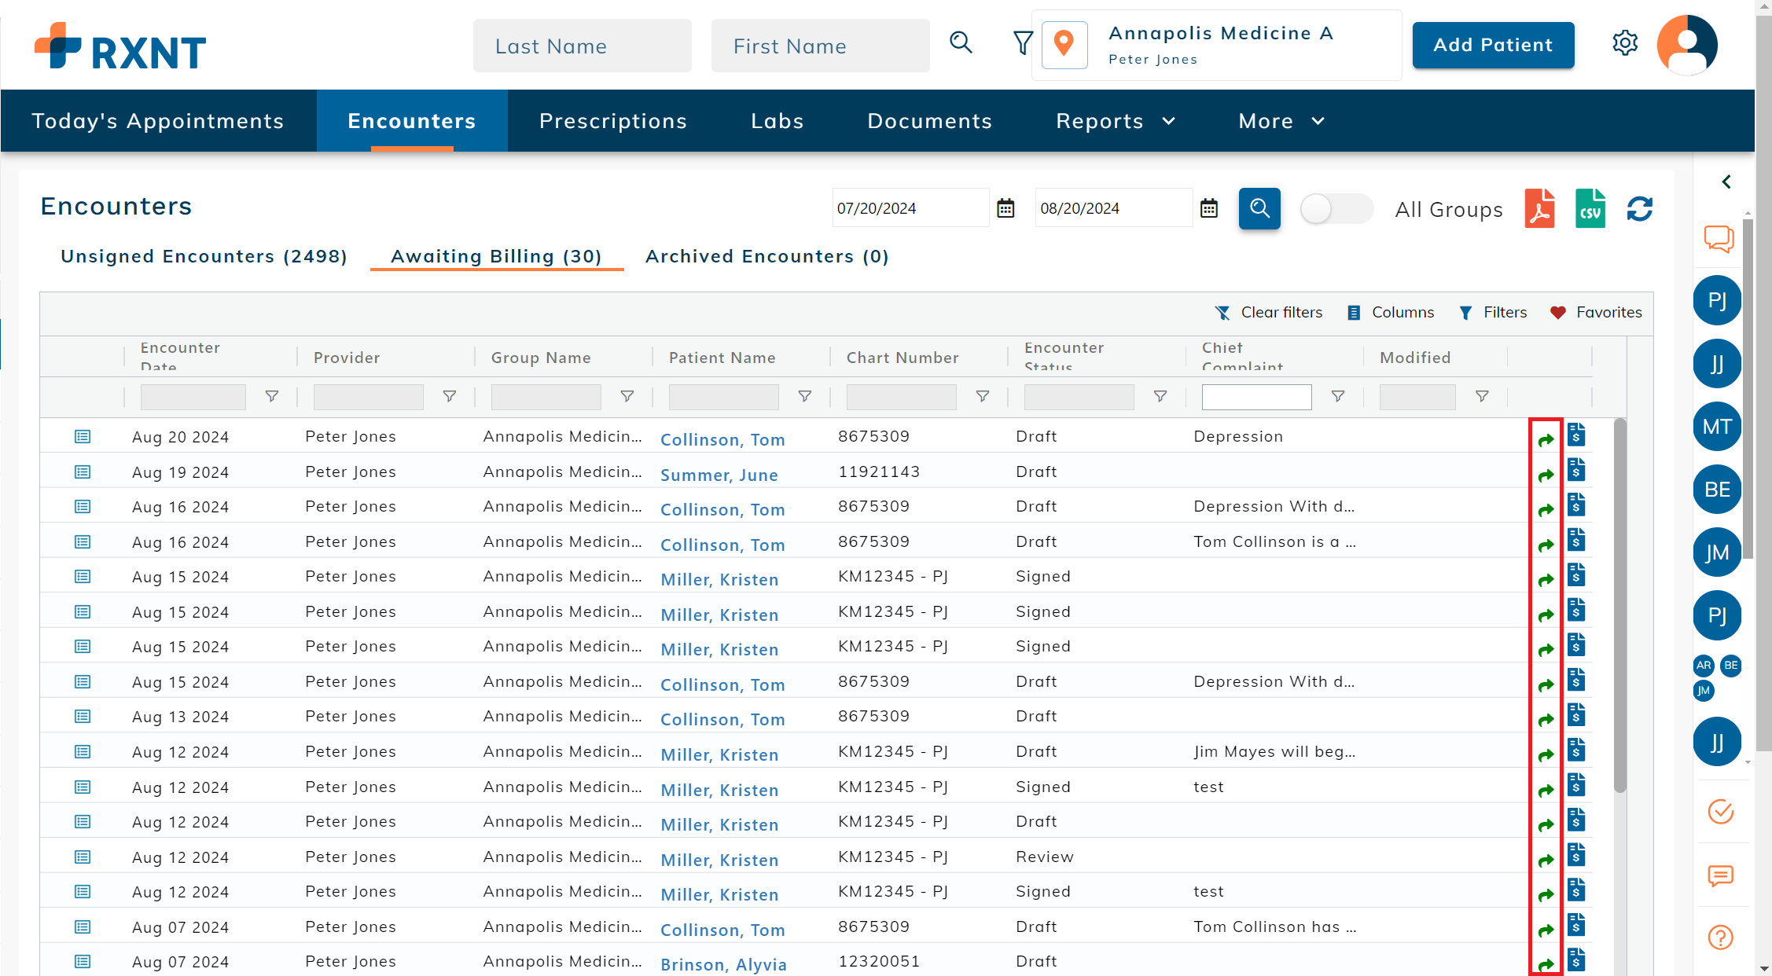Switch to Unsigned Encounters tab
The height and width of the screenshot is (976, 1772).
tap(204, 256)
